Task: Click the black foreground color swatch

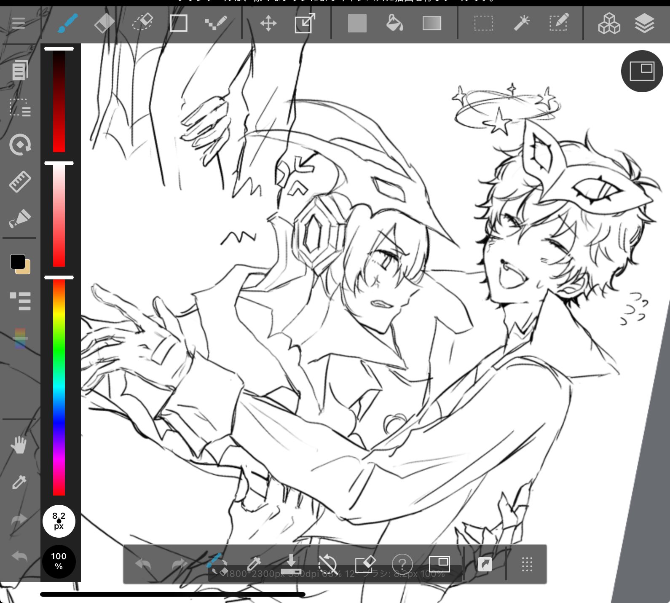Action: [x=17, y=261]
